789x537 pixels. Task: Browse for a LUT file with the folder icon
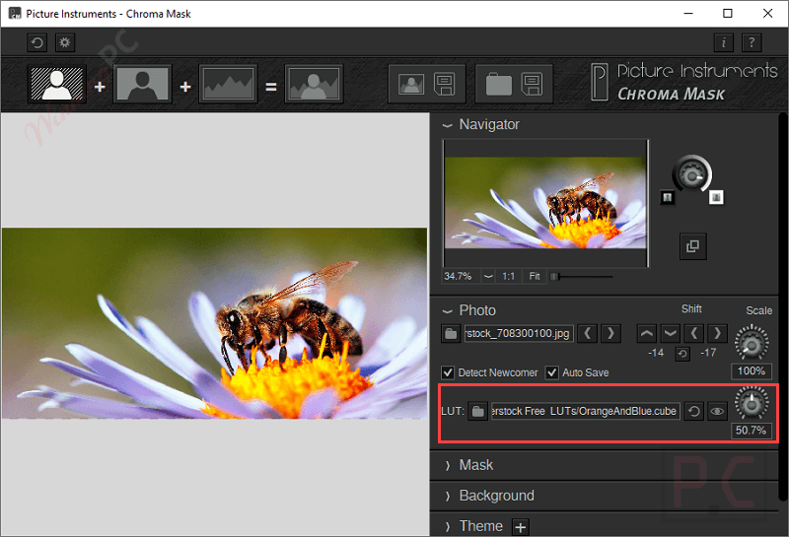(x=477, y=411)
